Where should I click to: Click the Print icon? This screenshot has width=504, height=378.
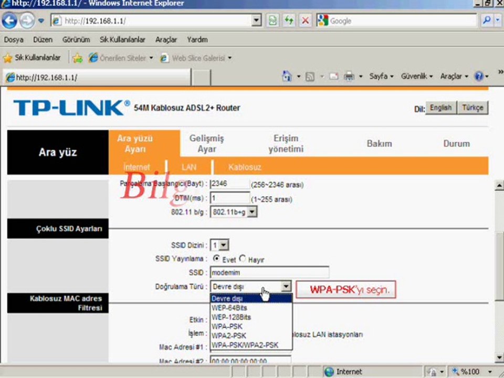click(349, 77)
